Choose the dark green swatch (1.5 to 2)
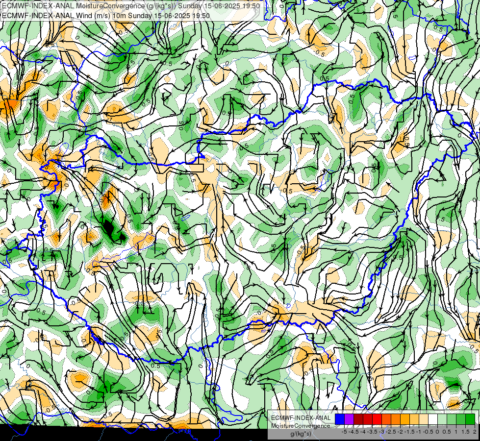The width and height of the screenshot is (480, 441). click(x=470, y=419)
